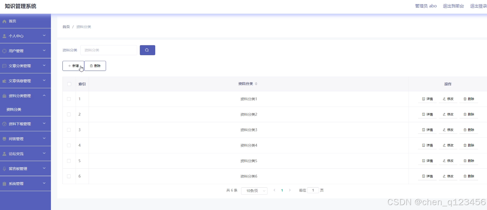
Task: Click 删除 for 资料分类6
Action: 469,176
